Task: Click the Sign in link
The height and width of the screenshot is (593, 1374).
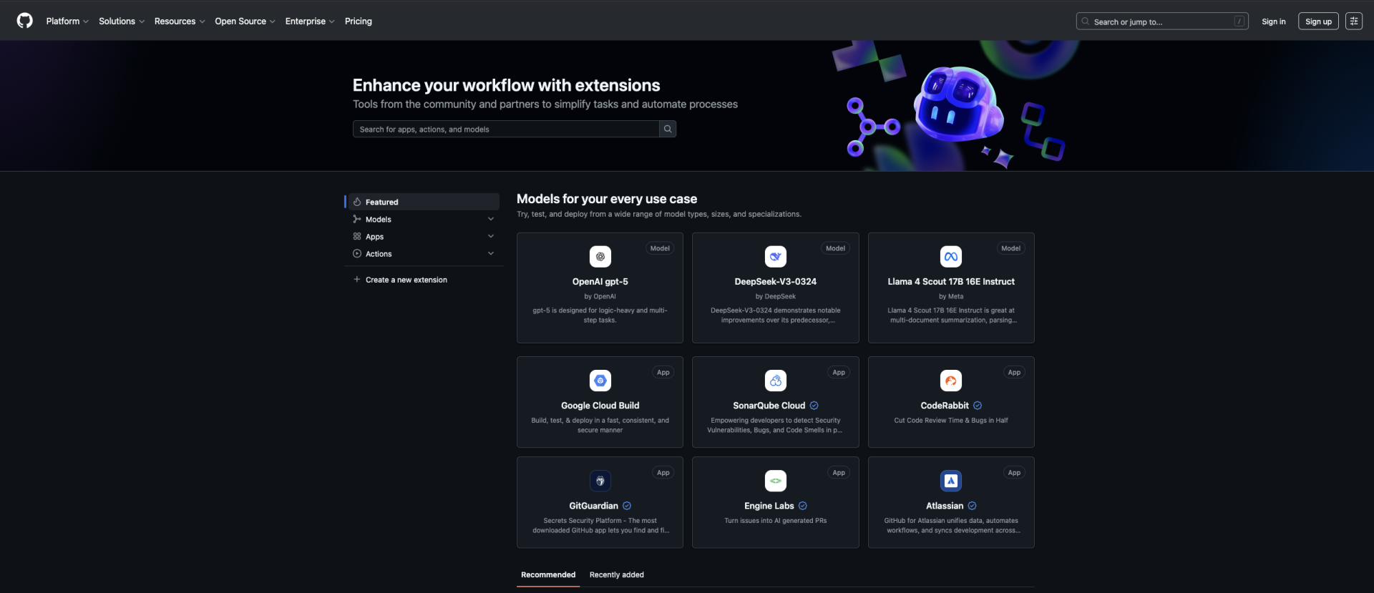Action: point(1274,21)
